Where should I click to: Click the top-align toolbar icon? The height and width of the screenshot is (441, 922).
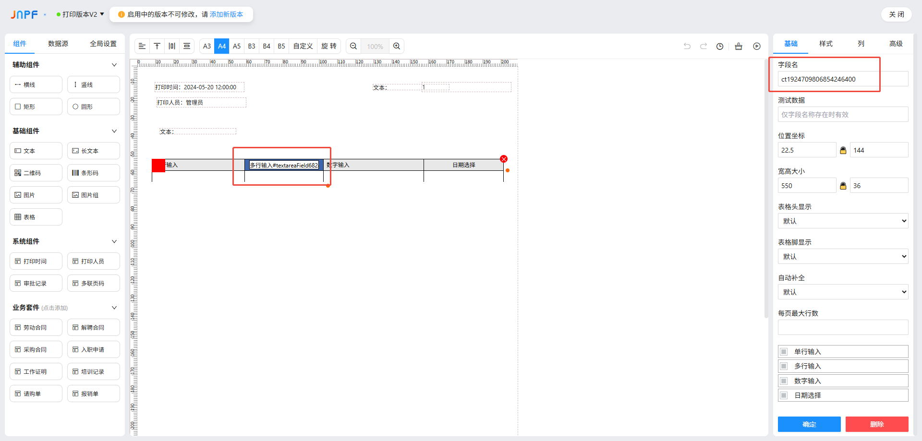pos(157,46)
